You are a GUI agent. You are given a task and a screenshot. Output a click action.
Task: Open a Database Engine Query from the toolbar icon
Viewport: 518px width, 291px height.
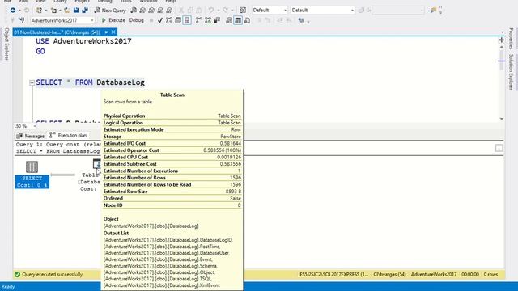[134, 11]
